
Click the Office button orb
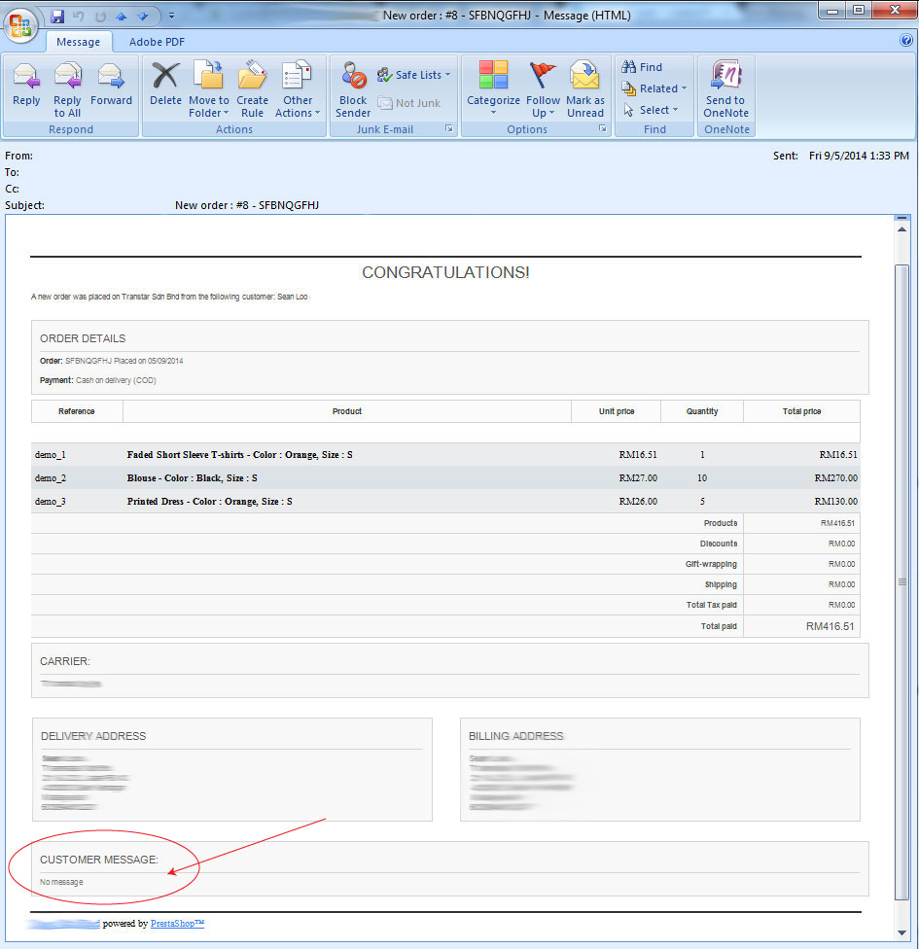[21, 24]
